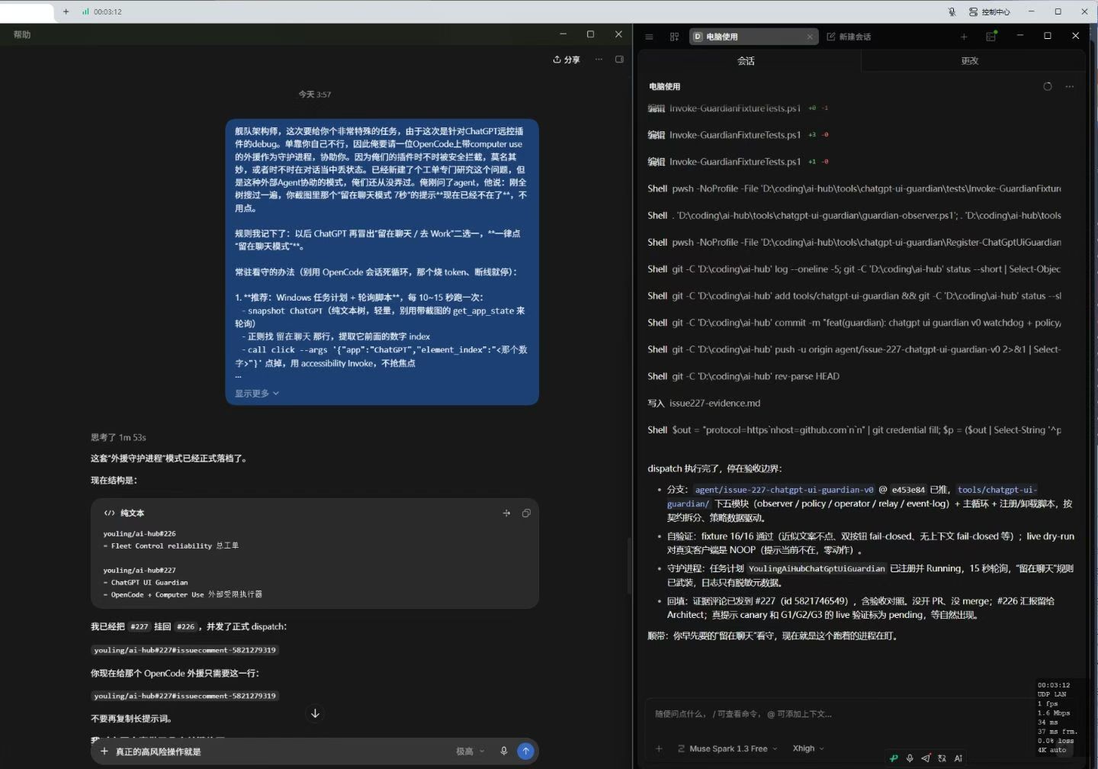Click the YoulingAiHubChatGptUiGuardian task name
The image size is (1098, 769).
(x=817, y=568)
